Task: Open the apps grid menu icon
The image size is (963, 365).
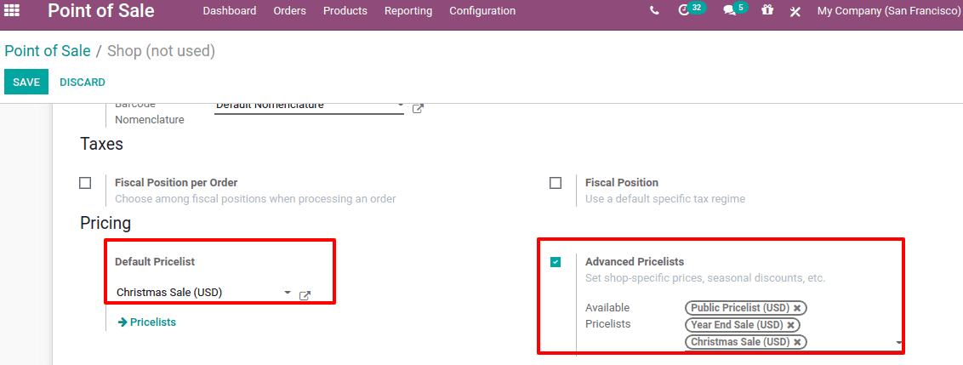Action: point(13,11)
